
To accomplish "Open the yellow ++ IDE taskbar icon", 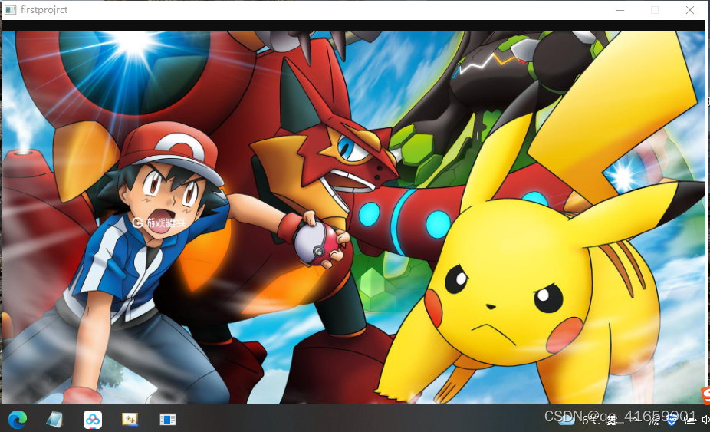I will click(130, 419).
